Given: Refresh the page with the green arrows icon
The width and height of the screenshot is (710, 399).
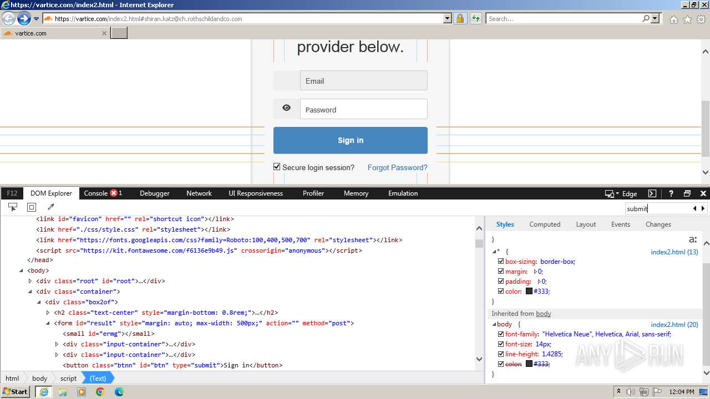Looking at the screenshot, I should (x=475, y=19).
